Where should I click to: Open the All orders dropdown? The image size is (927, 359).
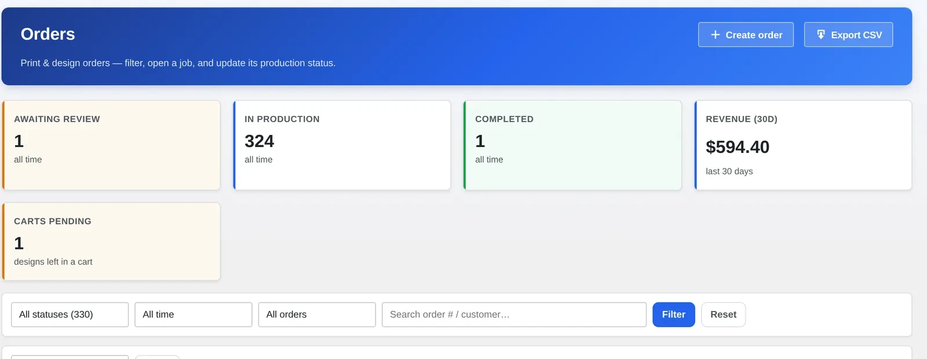pos(317,314)
